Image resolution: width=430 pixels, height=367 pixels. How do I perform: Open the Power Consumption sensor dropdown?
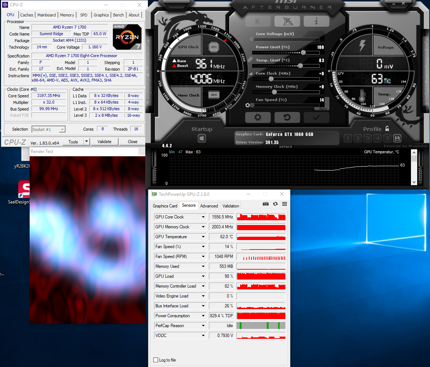[x=203, y=316]
